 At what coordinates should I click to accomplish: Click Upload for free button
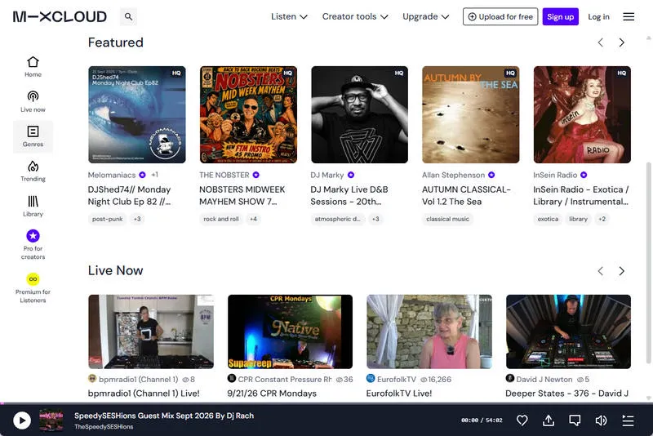pyautogui.click(x=500, y=16)
